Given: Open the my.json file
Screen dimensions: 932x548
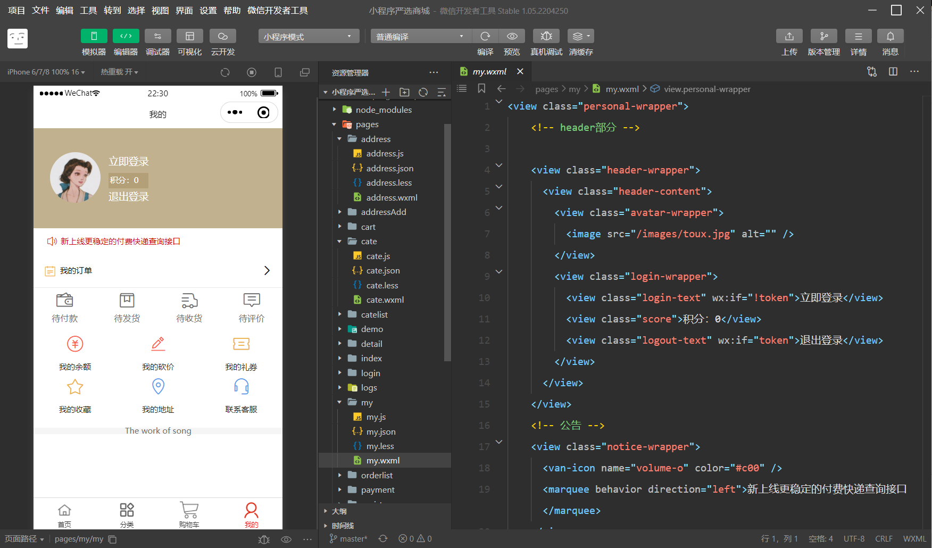Looking at the screenshot, I should coord(380,431).
